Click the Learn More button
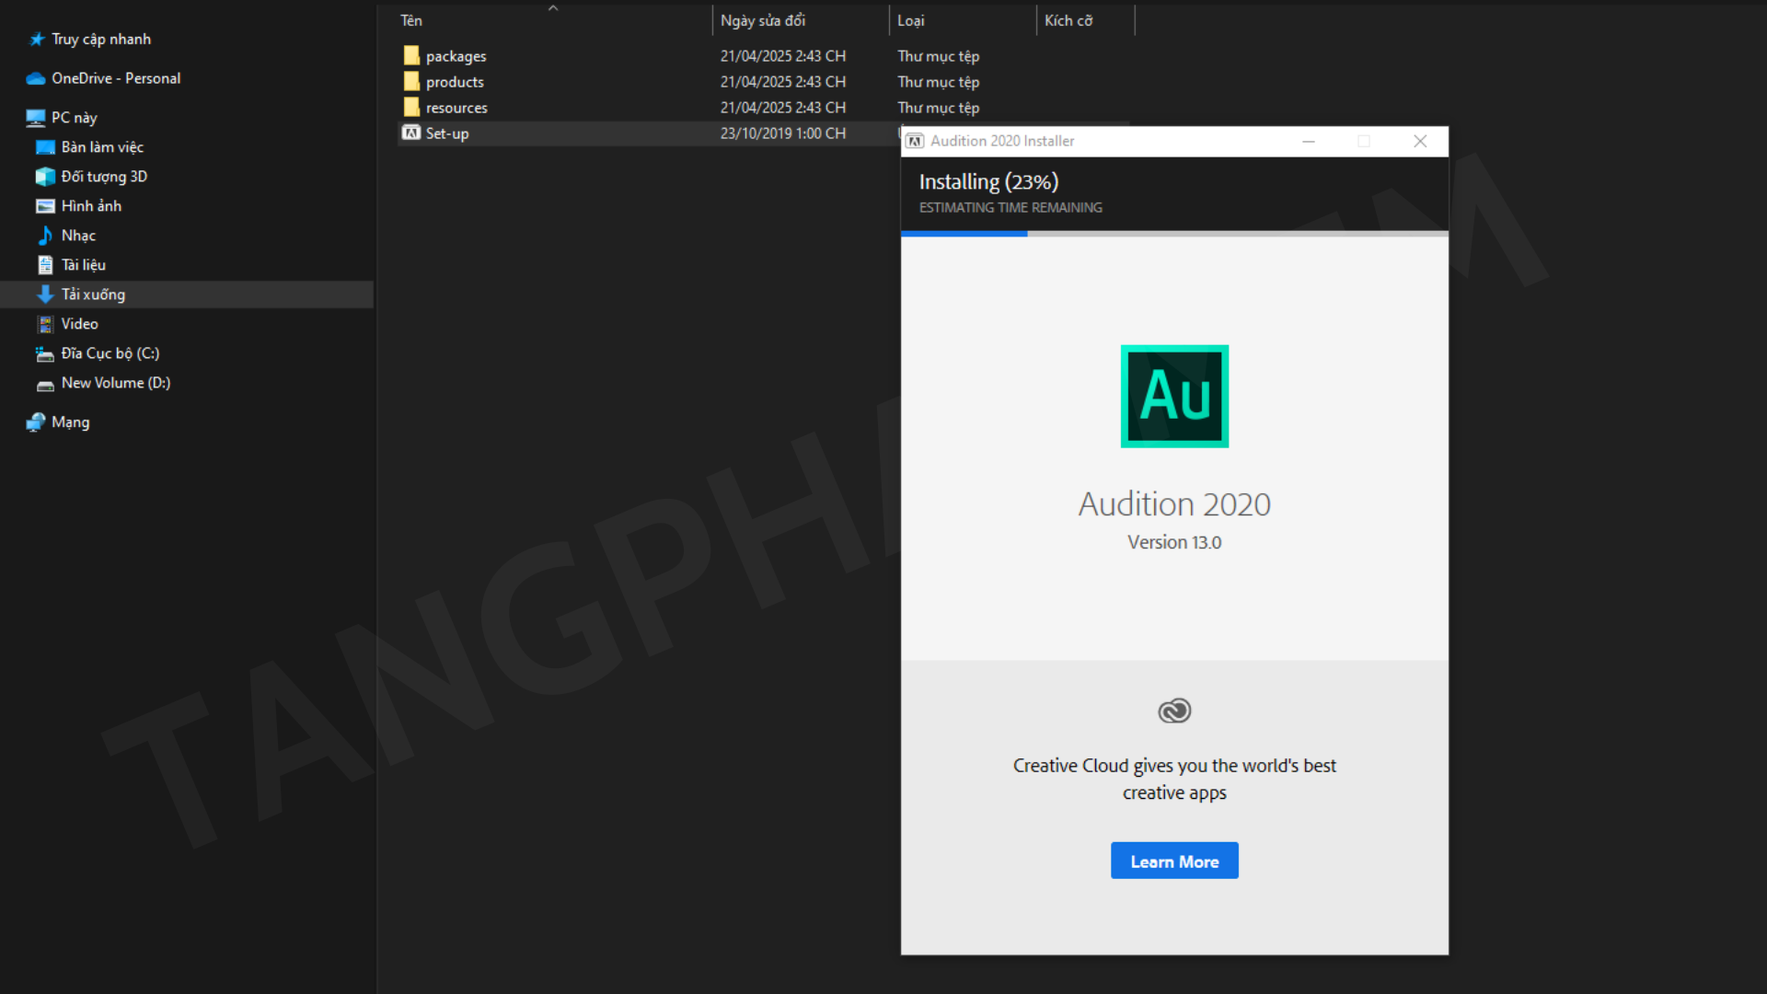The height and width of the screenshot is (994, 1767). tap(1174, 861)
